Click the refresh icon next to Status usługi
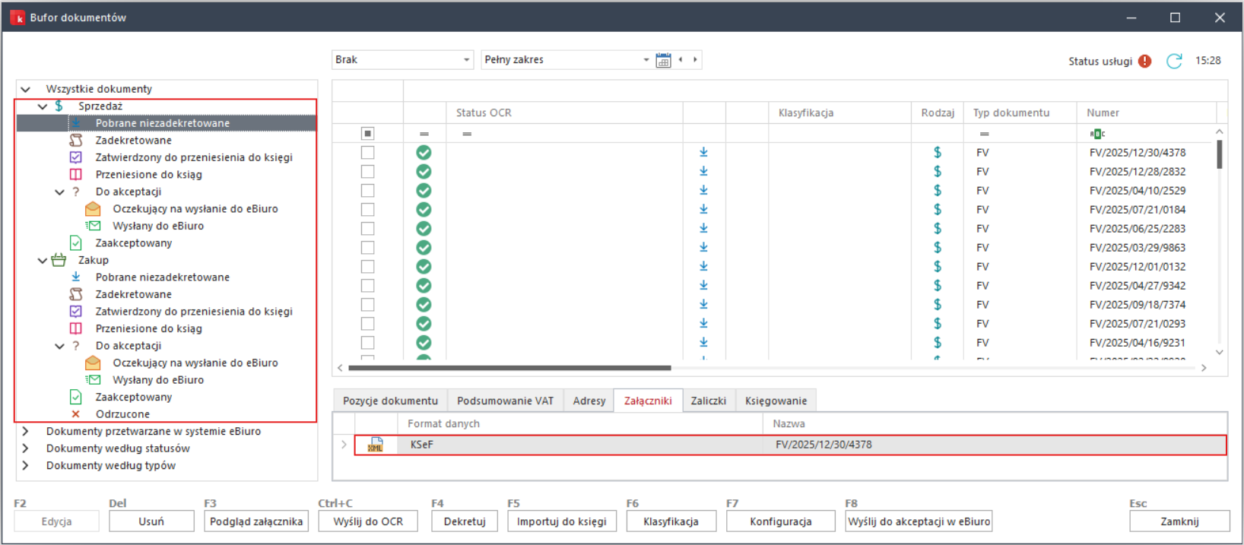Viewport: 1244px width, 545px height. click(x=1174, y=61)
